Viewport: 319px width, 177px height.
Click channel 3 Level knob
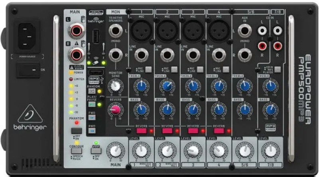[193, 151]
